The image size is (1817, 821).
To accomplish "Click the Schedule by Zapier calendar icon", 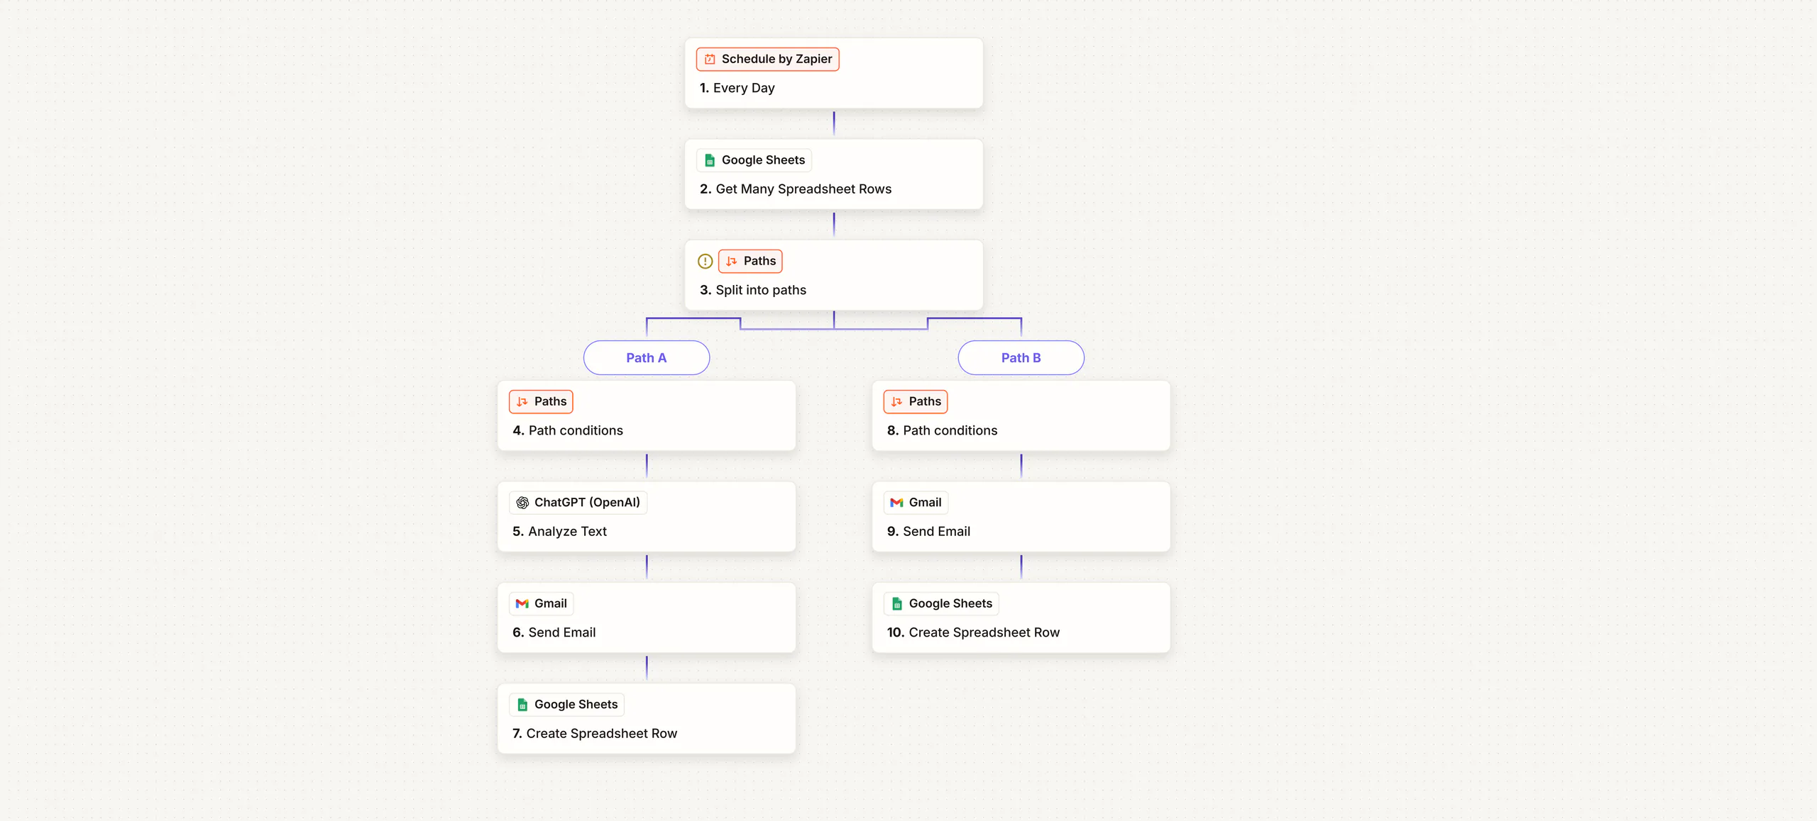I will (x=710, y=60).
